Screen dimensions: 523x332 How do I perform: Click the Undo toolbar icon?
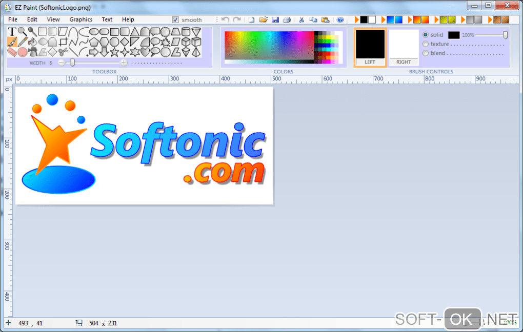[226, 19]
